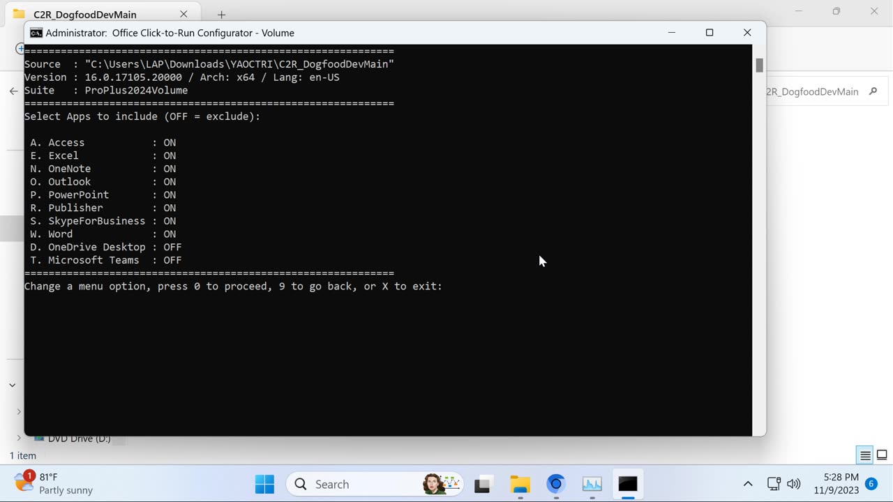Click the '1 item' status bar text
893x502 pixels.
coord(23,455)
